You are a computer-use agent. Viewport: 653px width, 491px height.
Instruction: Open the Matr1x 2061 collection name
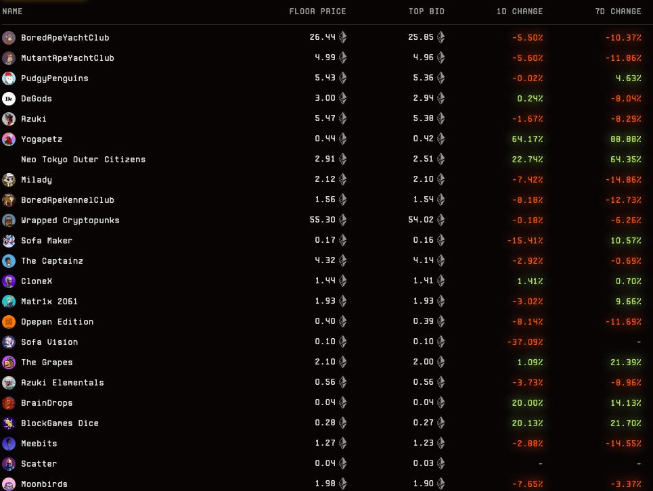pyautogui.click(x=49, y=301)
